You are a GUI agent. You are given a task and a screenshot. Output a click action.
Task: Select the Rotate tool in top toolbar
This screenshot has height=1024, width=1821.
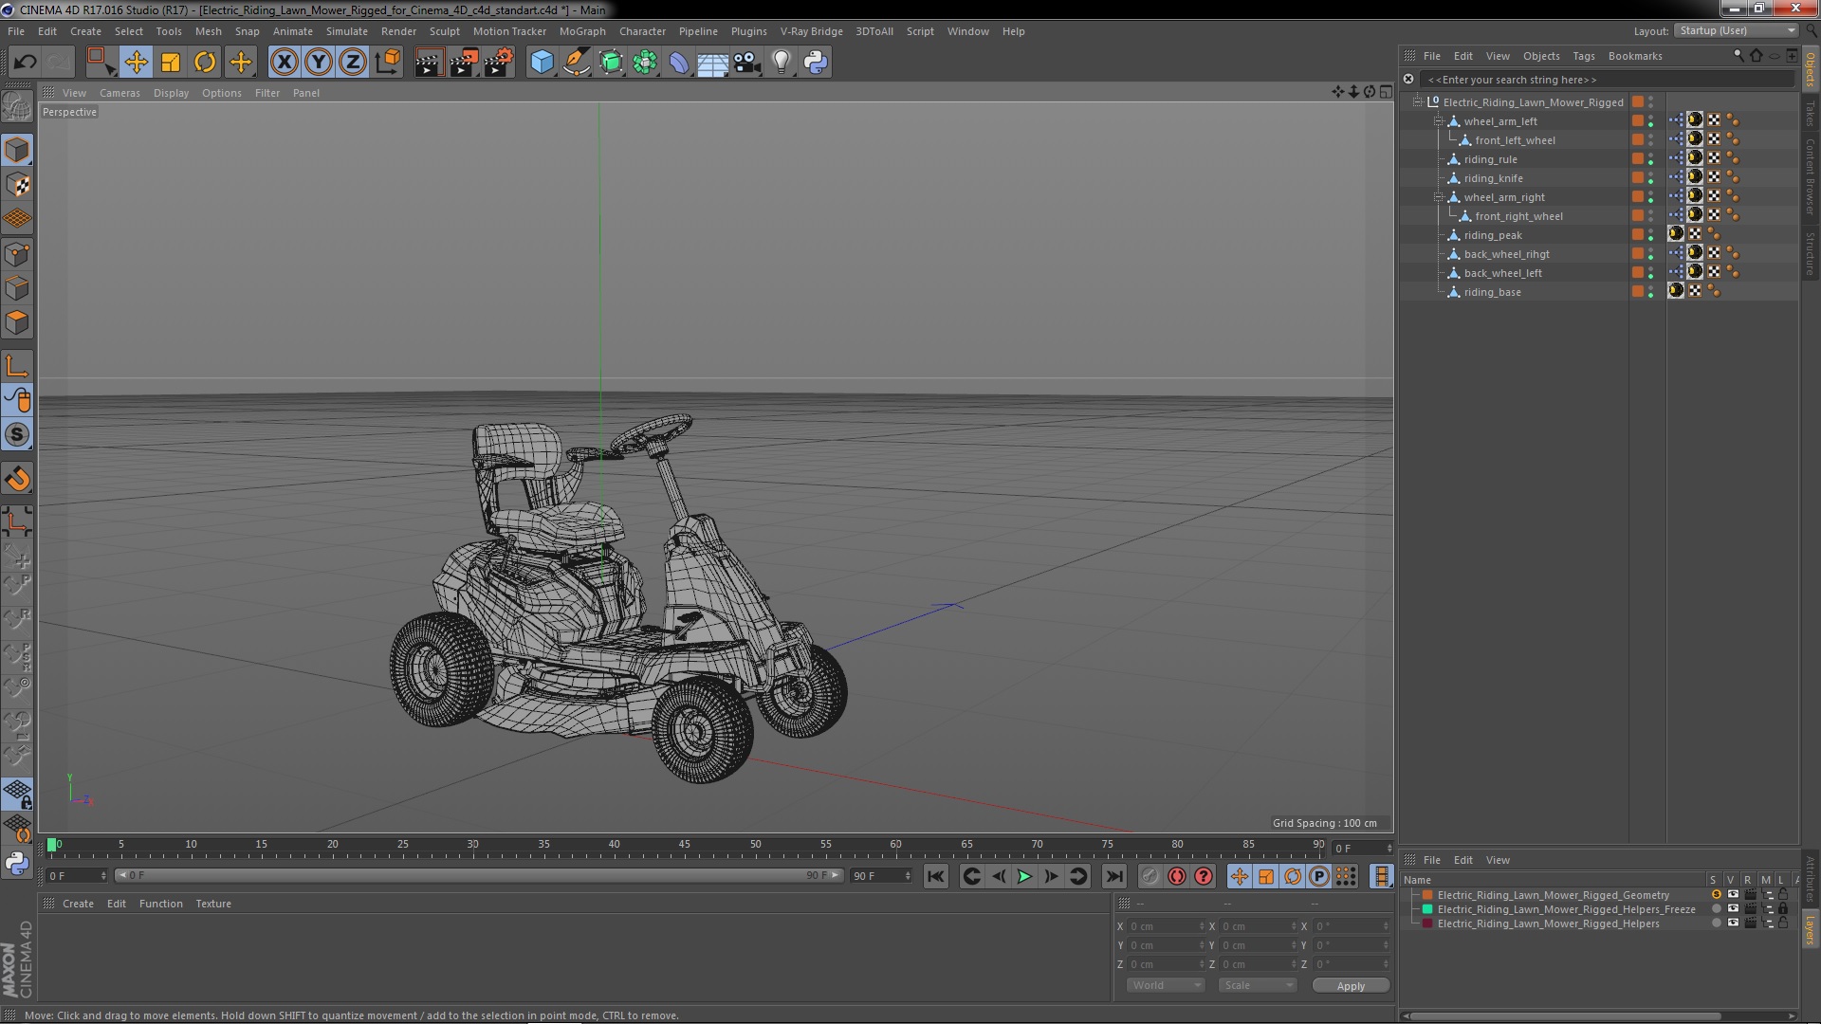(205, 63)
